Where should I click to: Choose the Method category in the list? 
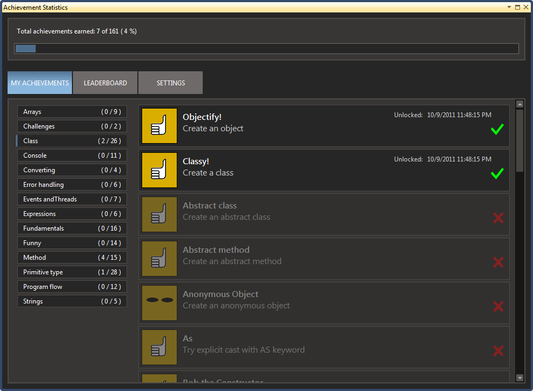point(72,258)
